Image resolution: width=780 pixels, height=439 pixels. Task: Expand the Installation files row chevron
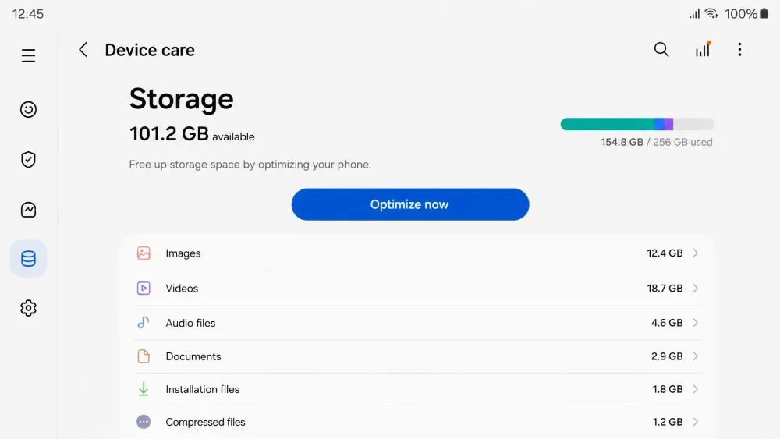click(696, 389)
